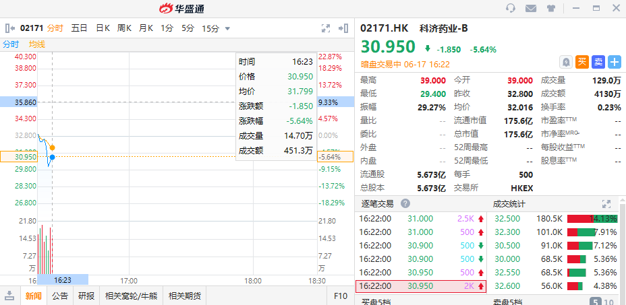Screen dimensions: 626x305
Task: Open help icon next to 逐笔交易
Action: [405, 204]
